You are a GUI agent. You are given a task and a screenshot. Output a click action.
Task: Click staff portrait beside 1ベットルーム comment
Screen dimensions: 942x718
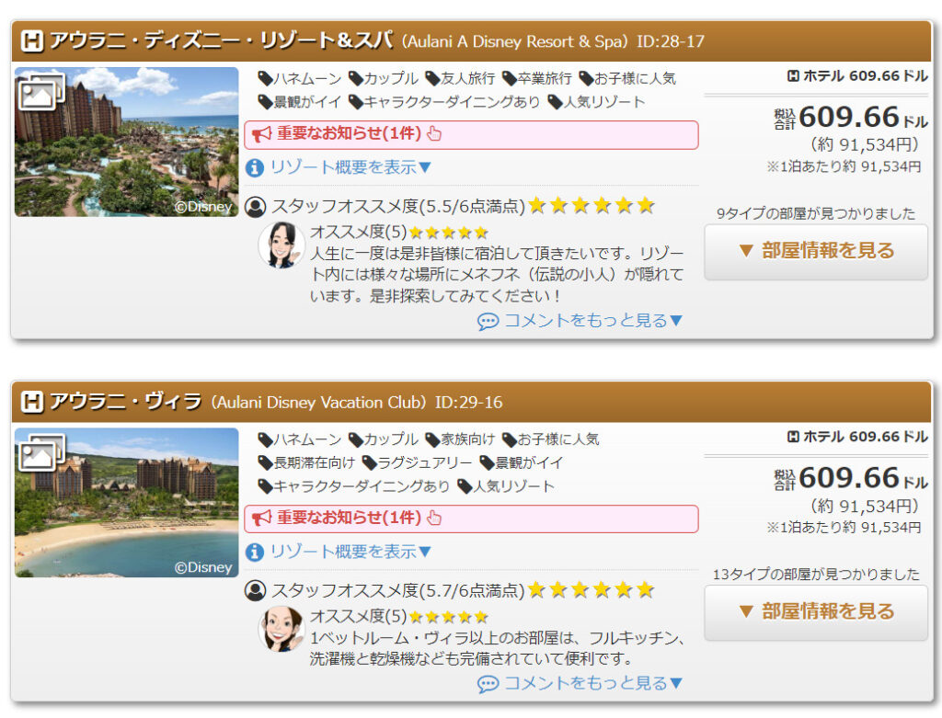281,629
